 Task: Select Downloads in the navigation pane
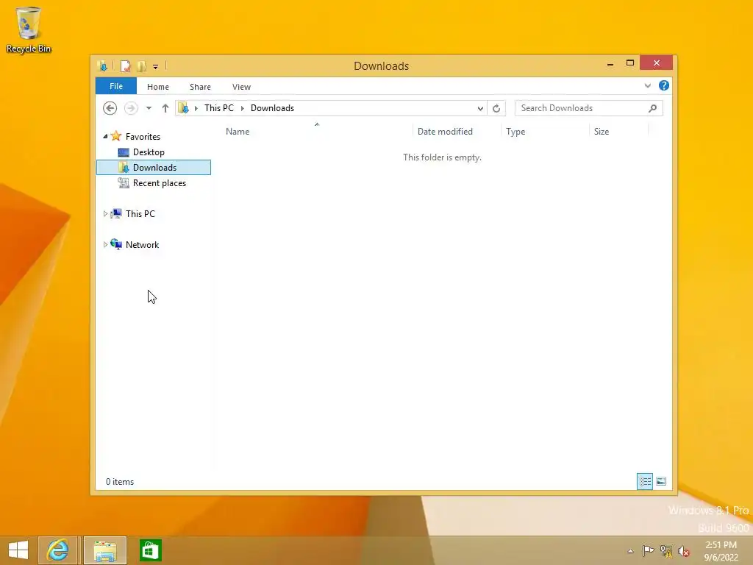(154, 168)
